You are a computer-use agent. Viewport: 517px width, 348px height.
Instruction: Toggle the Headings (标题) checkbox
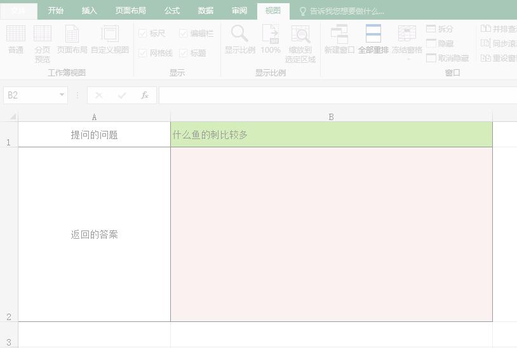click(x=183, y=53)
